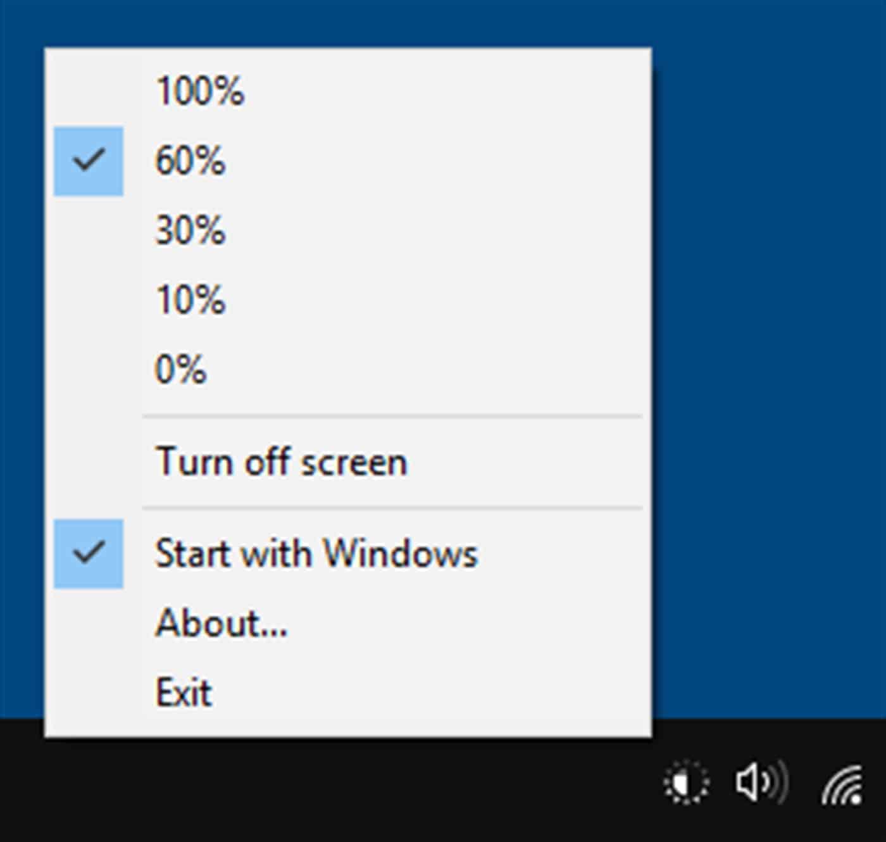Click Turn off screen
The height and width of the screenshot is (842, 886).
(281, 462)
